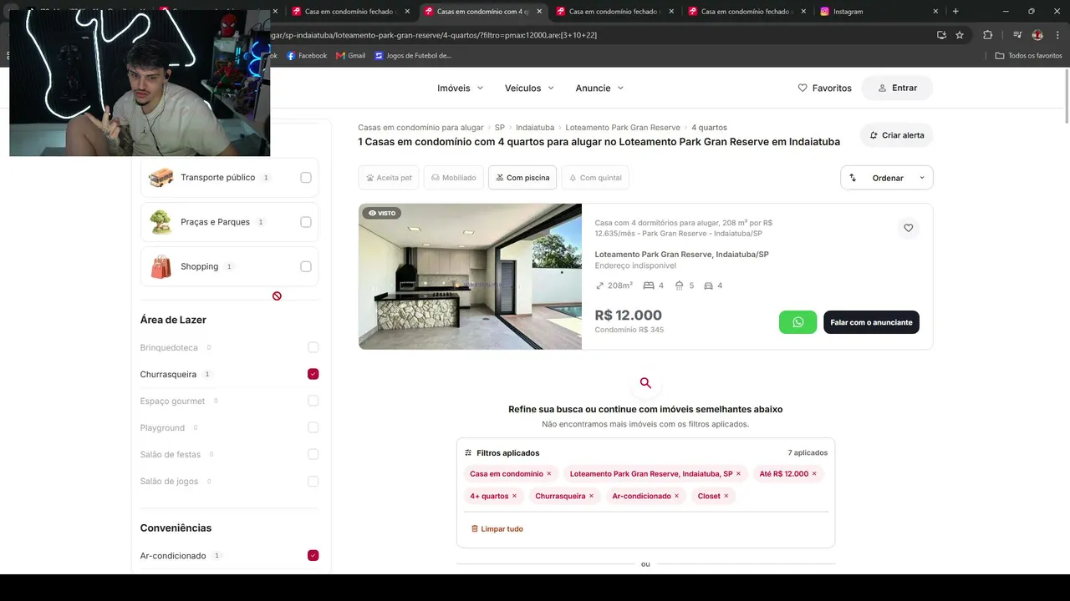This screenshot has width=1070, height=601.
Task: Click the bus icon for Transporte público
Action: tap(160, 178)
